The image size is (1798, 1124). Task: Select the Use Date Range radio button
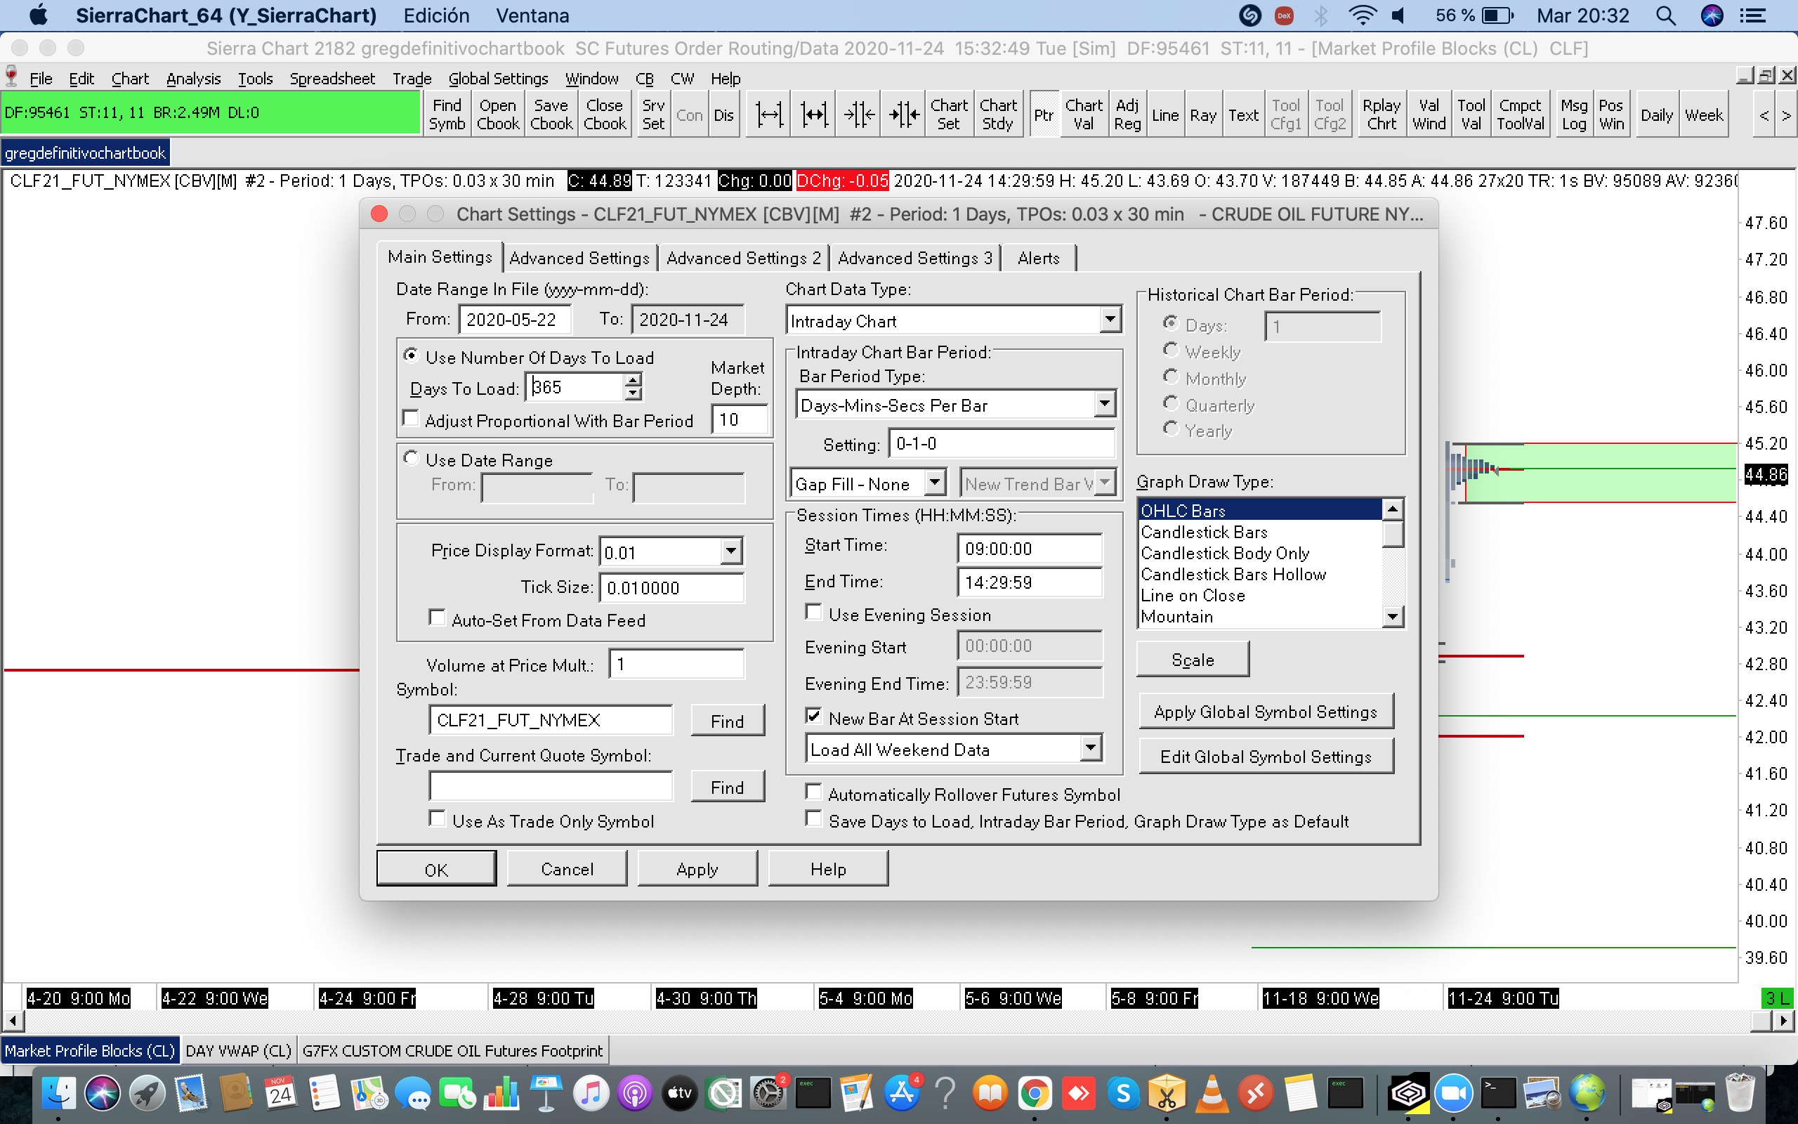[411, 458]
